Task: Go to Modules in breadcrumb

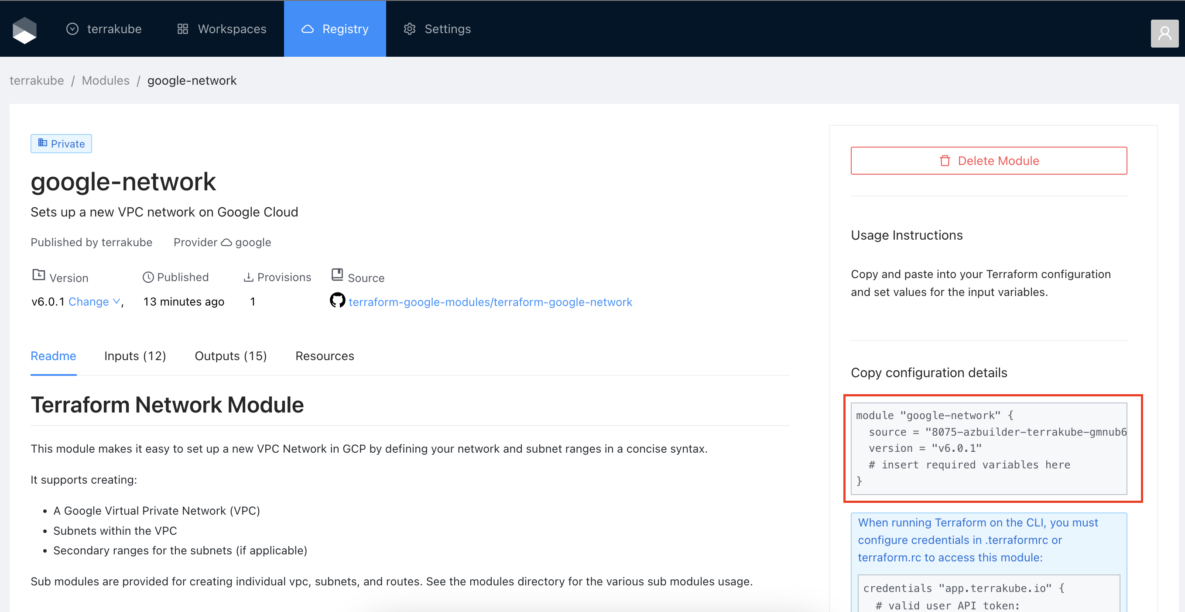Action: [105, 80]
